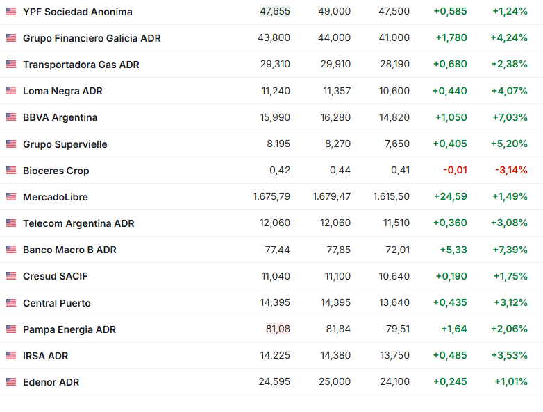
Task: Click the flag icon beside Grupo Financiero Galicia ADR
Action: click(x=11, y=37)
